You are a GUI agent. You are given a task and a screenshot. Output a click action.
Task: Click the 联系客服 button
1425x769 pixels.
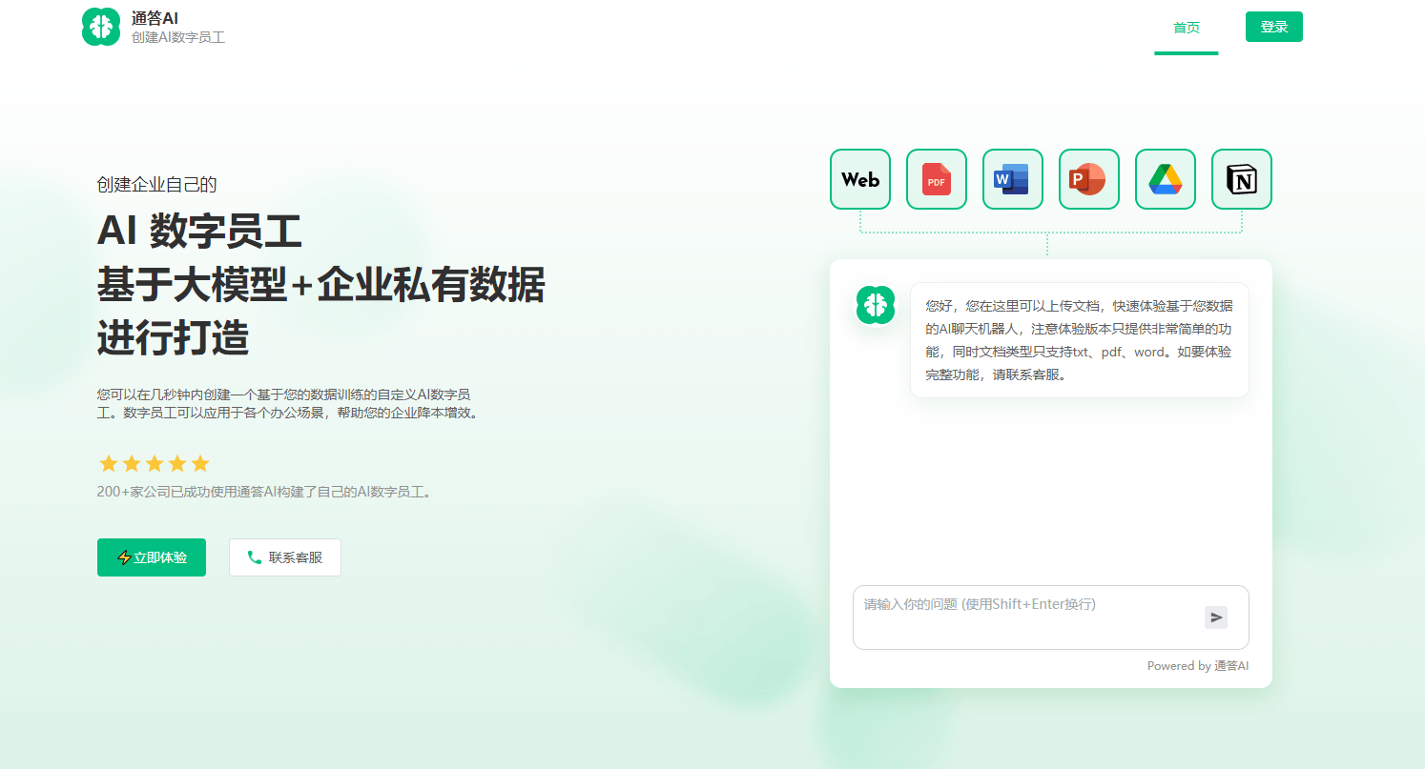284,557
